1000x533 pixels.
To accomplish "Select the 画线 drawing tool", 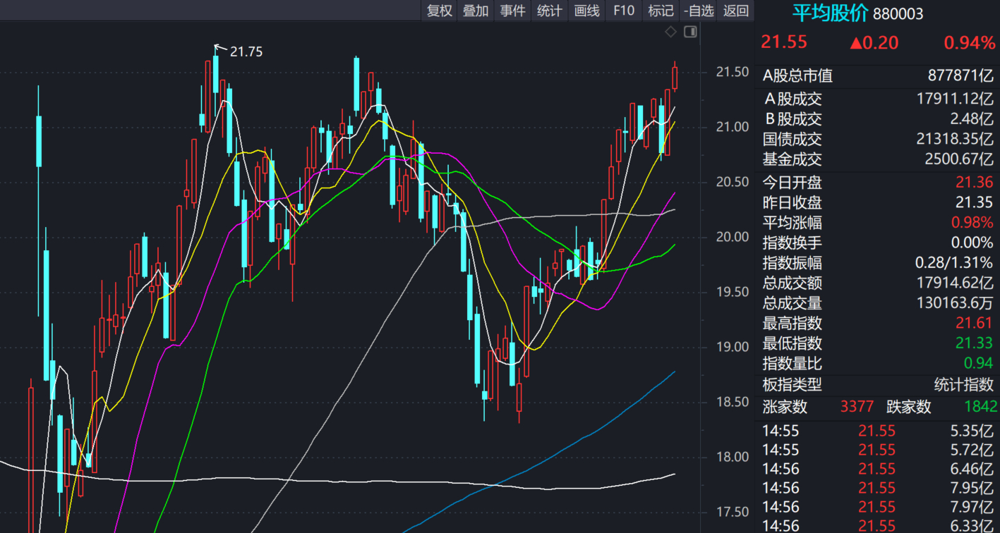I will [587, 11].
